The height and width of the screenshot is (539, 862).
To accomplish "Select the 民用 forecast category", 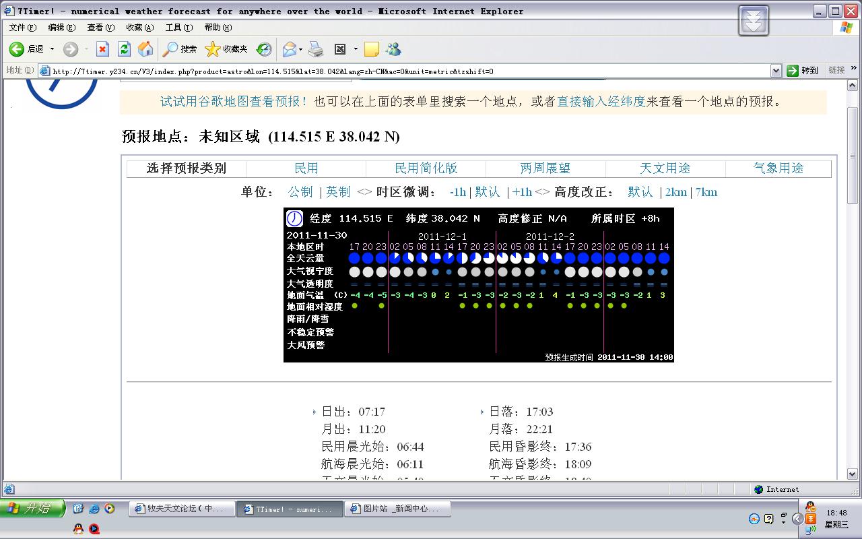I will (x=306, y=168).
